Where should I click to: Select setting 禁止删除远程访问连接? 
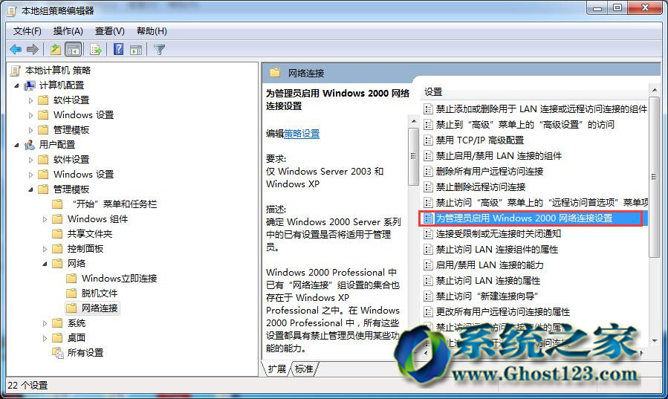coord(481,187)
